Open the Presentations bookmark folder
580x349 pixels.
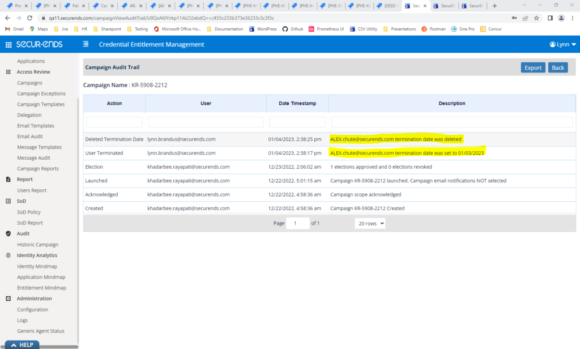[399, 29]
